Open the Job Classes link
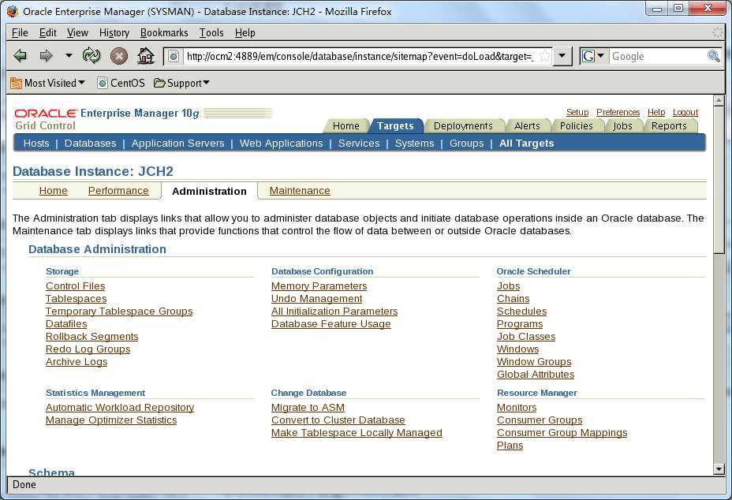 click(x=526, y=336)
